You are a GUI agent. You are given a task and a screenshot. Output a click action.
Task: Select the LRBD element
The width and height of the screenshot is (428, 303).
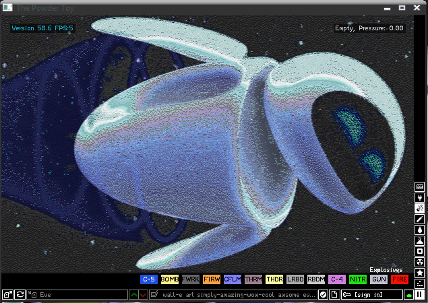(295, 279)
